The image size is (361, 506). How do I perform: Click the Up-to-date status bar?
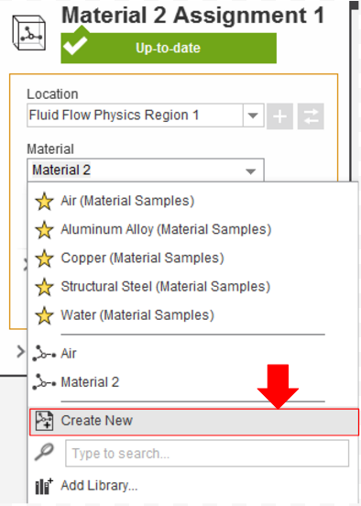[x=169, y=48]
